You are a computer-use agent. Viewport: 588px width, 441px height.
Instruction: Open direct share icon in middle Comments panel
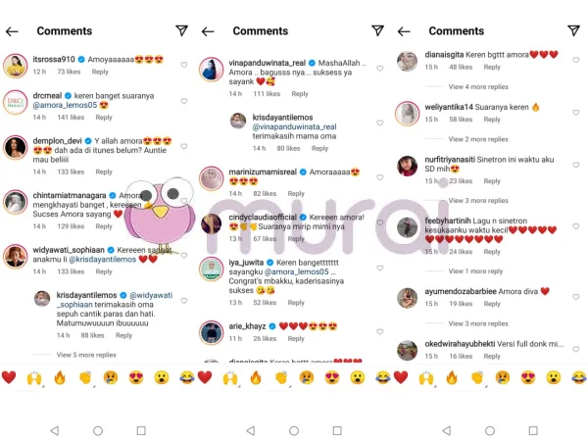(x=377, y=30)
